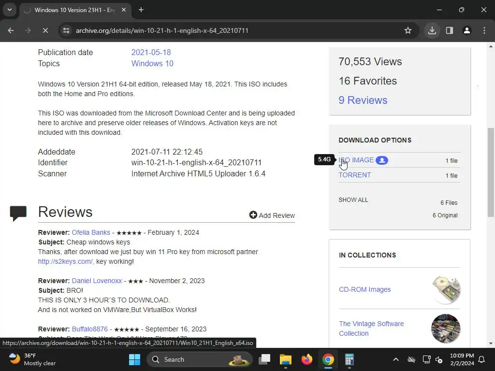Open Firefox from the taskbar
Image resolution: width=495 pixels, height=371 pixels.
[x=307, y=359]
